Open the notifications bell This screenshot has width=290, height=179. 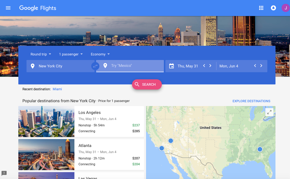273,8
